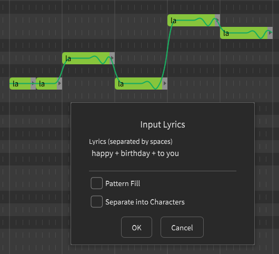Click the lyrics field containing happy + birthday
The width and height of the screenshot is (279, 254).
pos(163,153)
